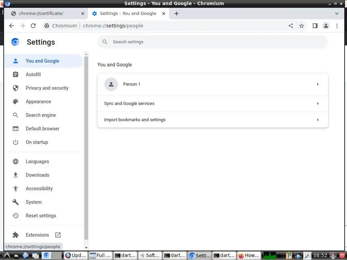The width and height of the screenshot is (347, 260).
Task: Click the System wrench icon
Action: 16,202
